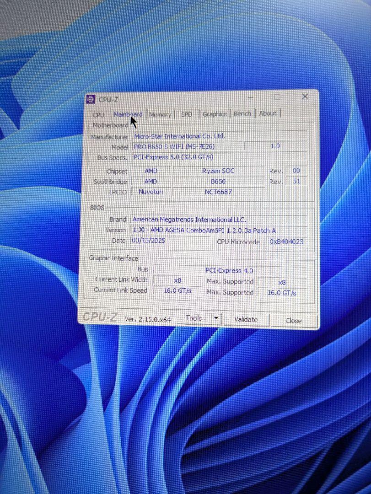Click the Validate button
The image size is (371, 494).
pyautogui.click(x=246, y=319)
